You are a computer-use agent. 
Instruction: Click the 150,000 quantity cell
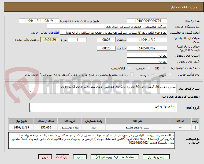pyautogui.click(x=46, y=128)
